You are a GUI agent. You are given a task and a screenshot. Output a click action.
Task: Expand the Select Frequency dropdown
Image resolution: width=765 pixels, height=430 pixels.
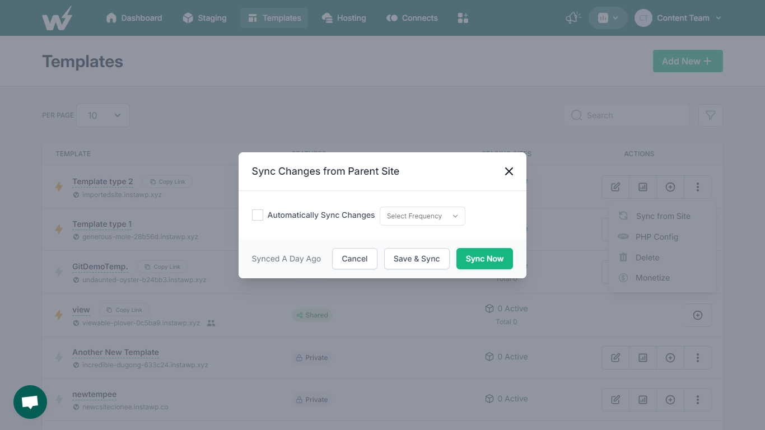422,216
